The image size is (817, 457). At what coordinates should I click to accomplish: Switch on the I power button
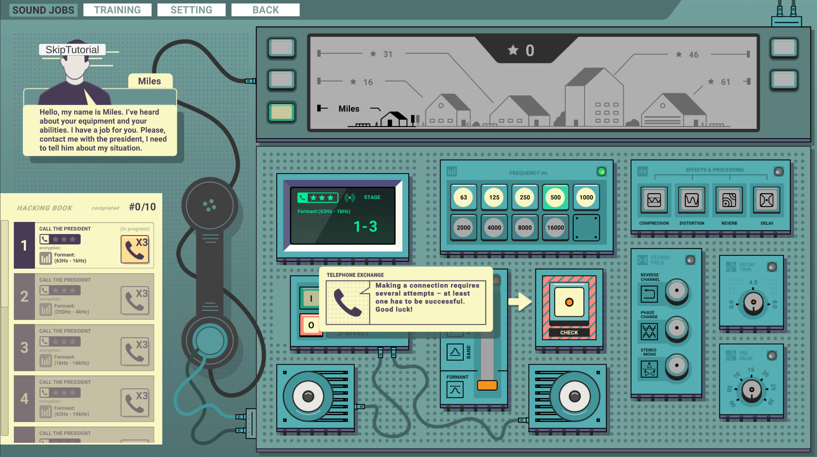310,298
